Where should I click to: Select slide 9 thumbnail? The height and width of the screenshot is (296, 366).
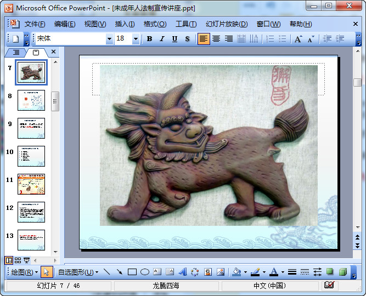[x=31, y=128]
